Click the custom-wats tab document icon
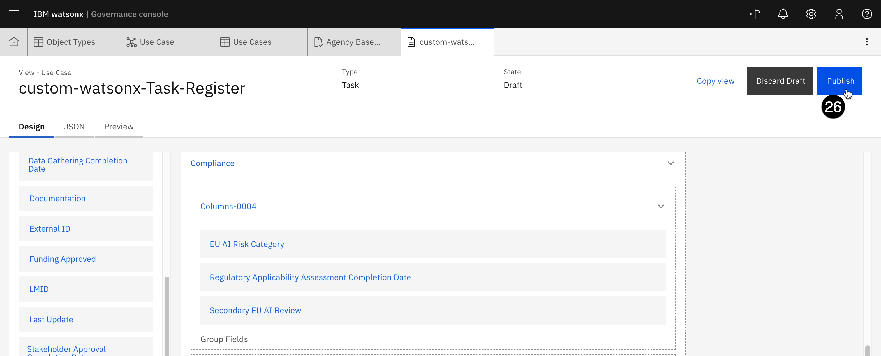The width and height of the screenshot is (881, 356). (x=411, y=42)
